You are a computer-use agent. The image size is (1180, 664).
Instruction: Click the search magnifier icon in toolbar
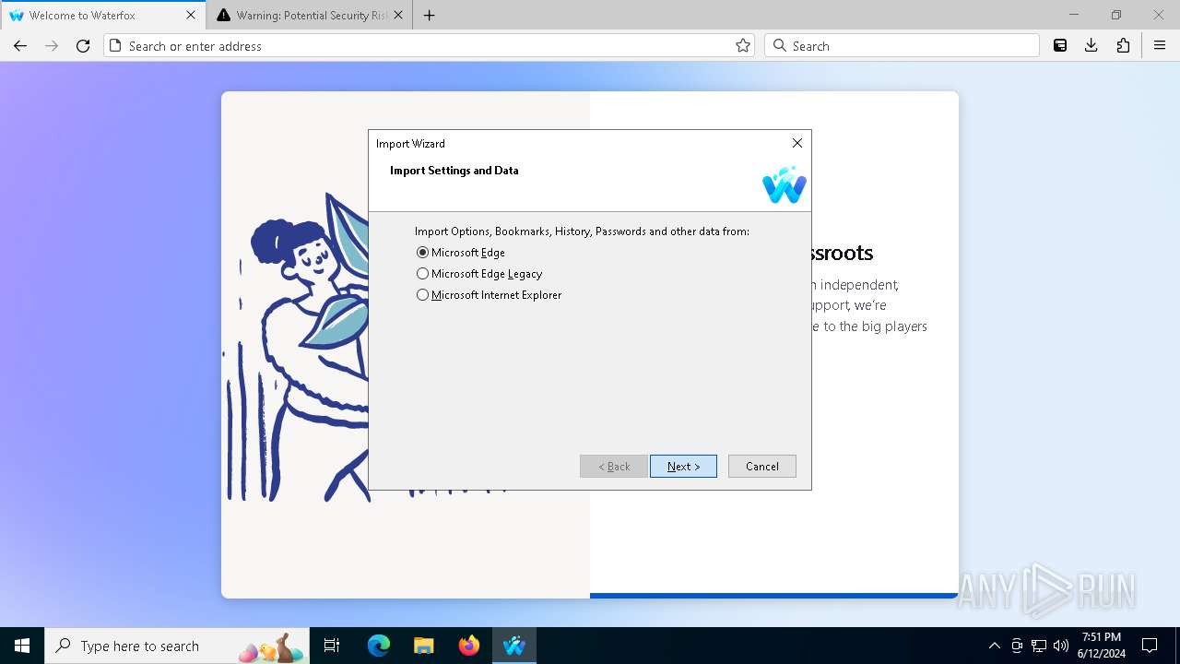780,46
